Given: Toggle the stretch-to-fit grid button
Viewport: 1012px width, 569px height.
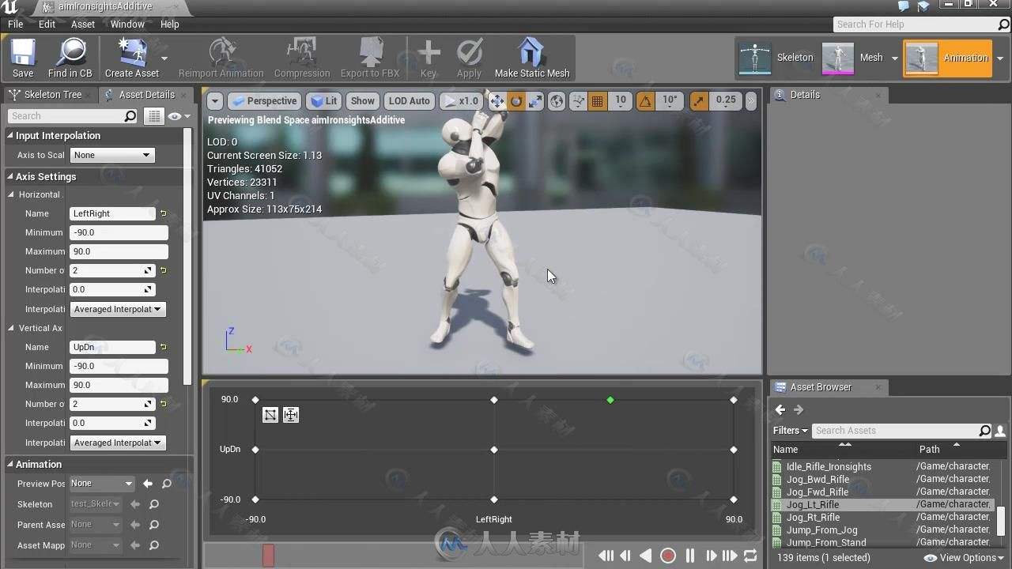Looking at the screenshot, I should coord(291,415).
